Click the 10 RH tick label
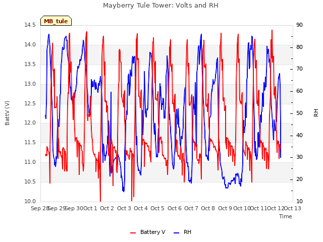The width and height of the screenshot is (323, 242). 299,201
